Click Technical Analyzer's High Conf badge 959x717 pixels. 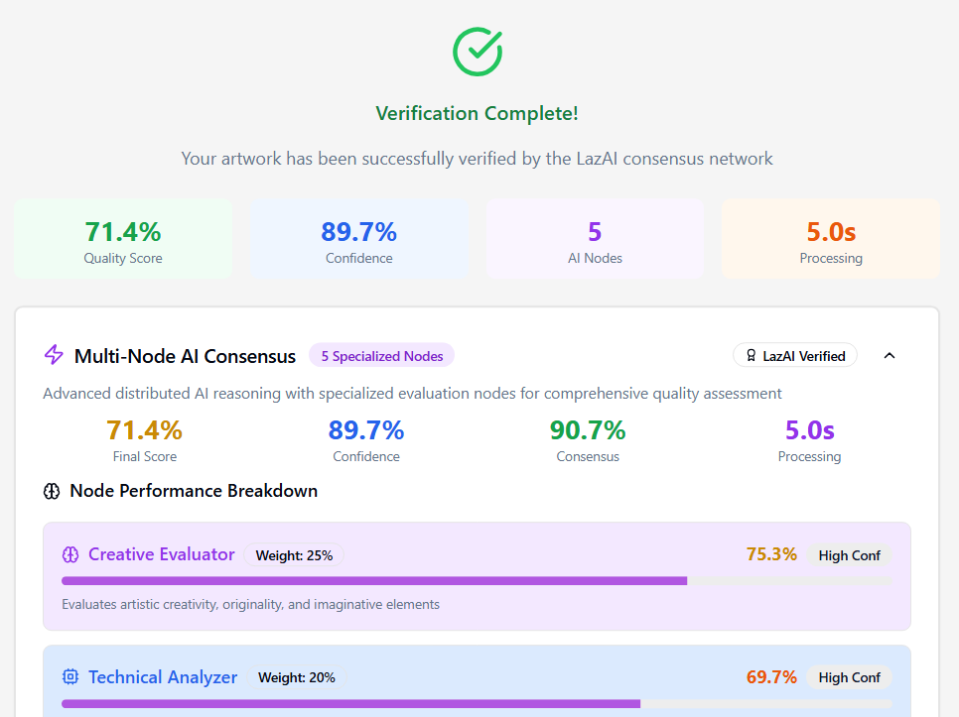point(849,677)
